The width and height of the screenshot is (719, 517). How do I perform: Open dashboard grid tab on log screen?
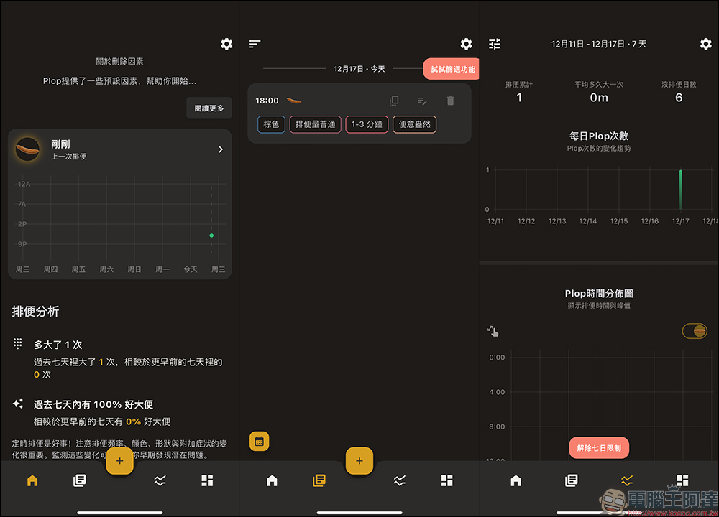(x=446, y=480)
